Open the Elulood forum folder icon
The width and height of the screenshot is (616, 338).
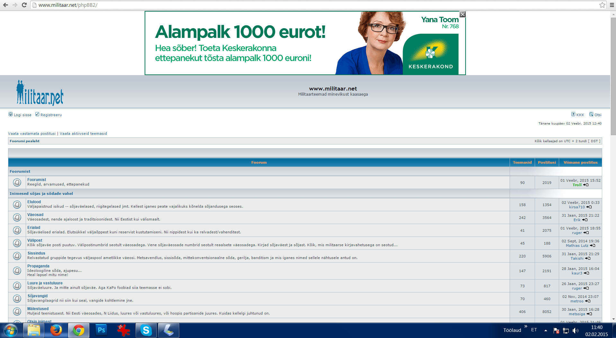(x=17, y=204)
